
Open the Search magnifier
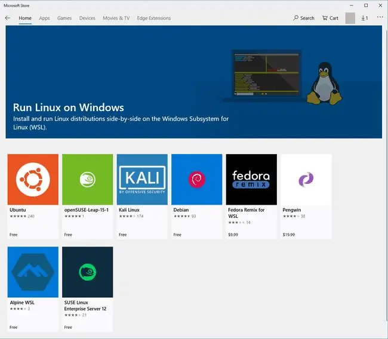point(304,18)
